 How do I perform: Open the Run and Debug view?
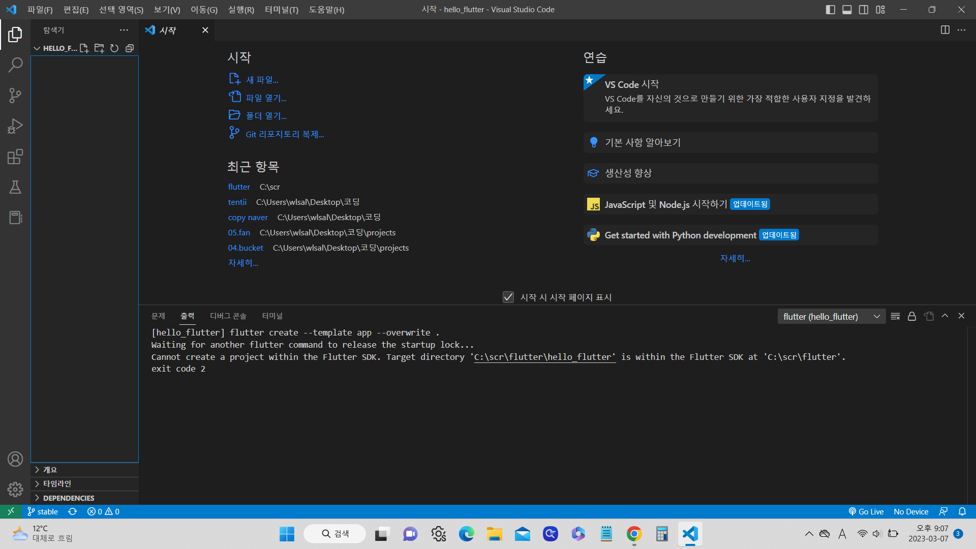pyautogui.click(x=15, y=126)
